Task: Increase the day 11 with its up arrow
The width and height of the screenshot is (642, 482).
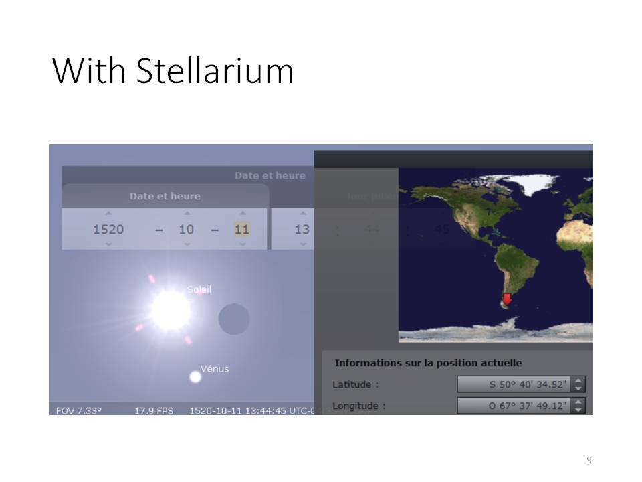Action: (x=242, y=213)
